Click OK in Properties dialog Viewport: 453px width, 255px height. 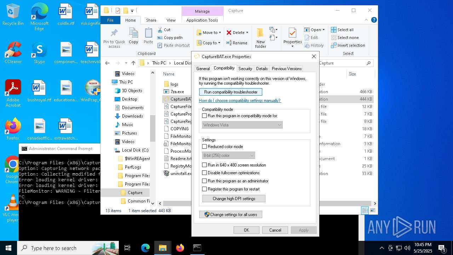(246, 230)
